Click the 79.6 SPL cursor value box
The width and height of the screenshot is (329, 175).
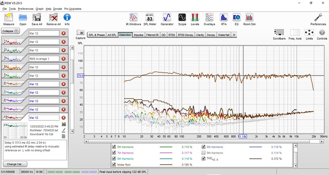[x=81, y=76]
